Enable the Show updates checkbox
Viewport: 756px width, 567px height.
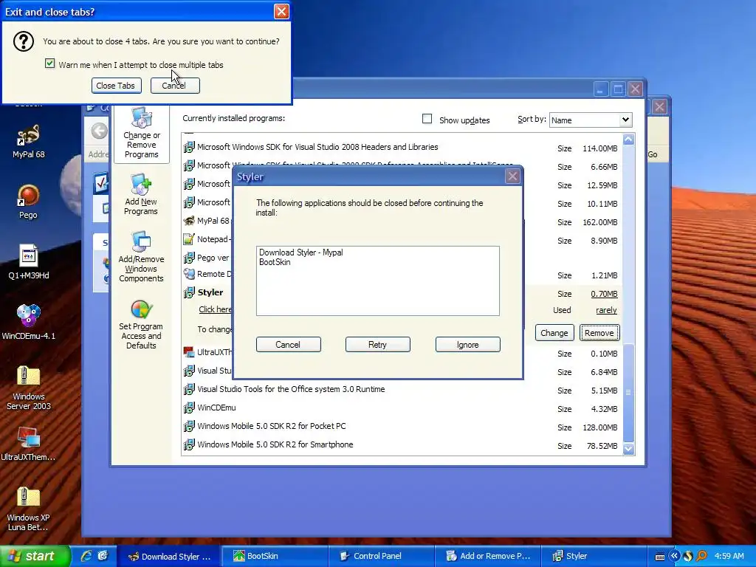[x=427, y=119]
